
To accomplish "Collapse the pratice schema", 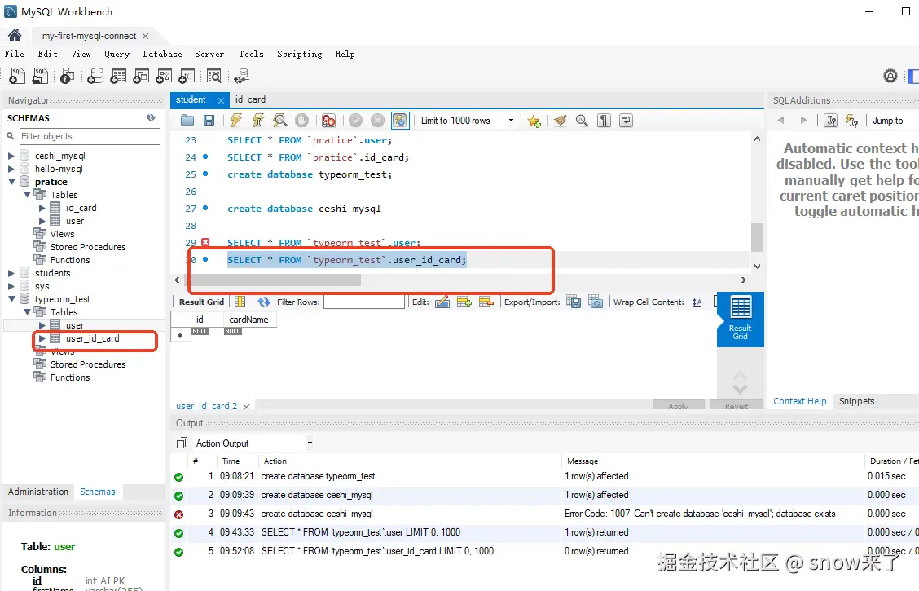I will point(11,182).
